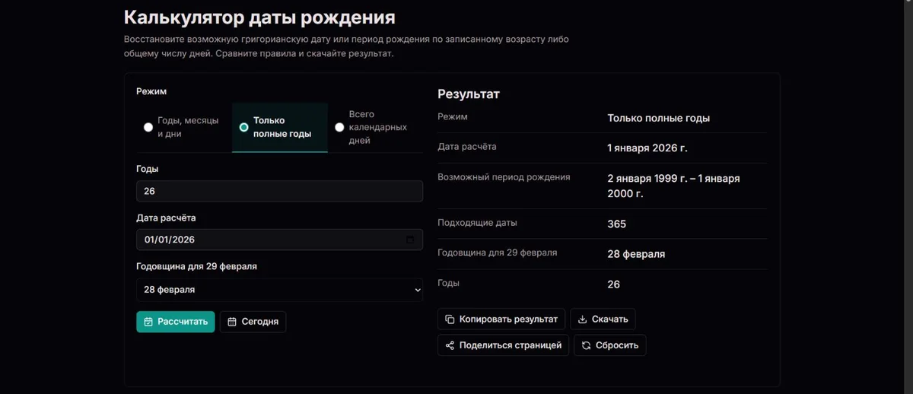Click the Калькулятор даты рождения page title
The width and height of the screenshot is (913, 394).
point(259,17)
